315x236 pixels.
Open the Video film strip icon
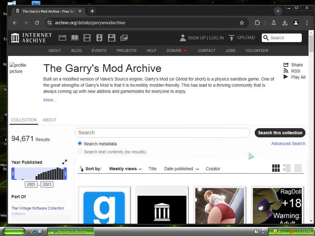pos(87,38)
